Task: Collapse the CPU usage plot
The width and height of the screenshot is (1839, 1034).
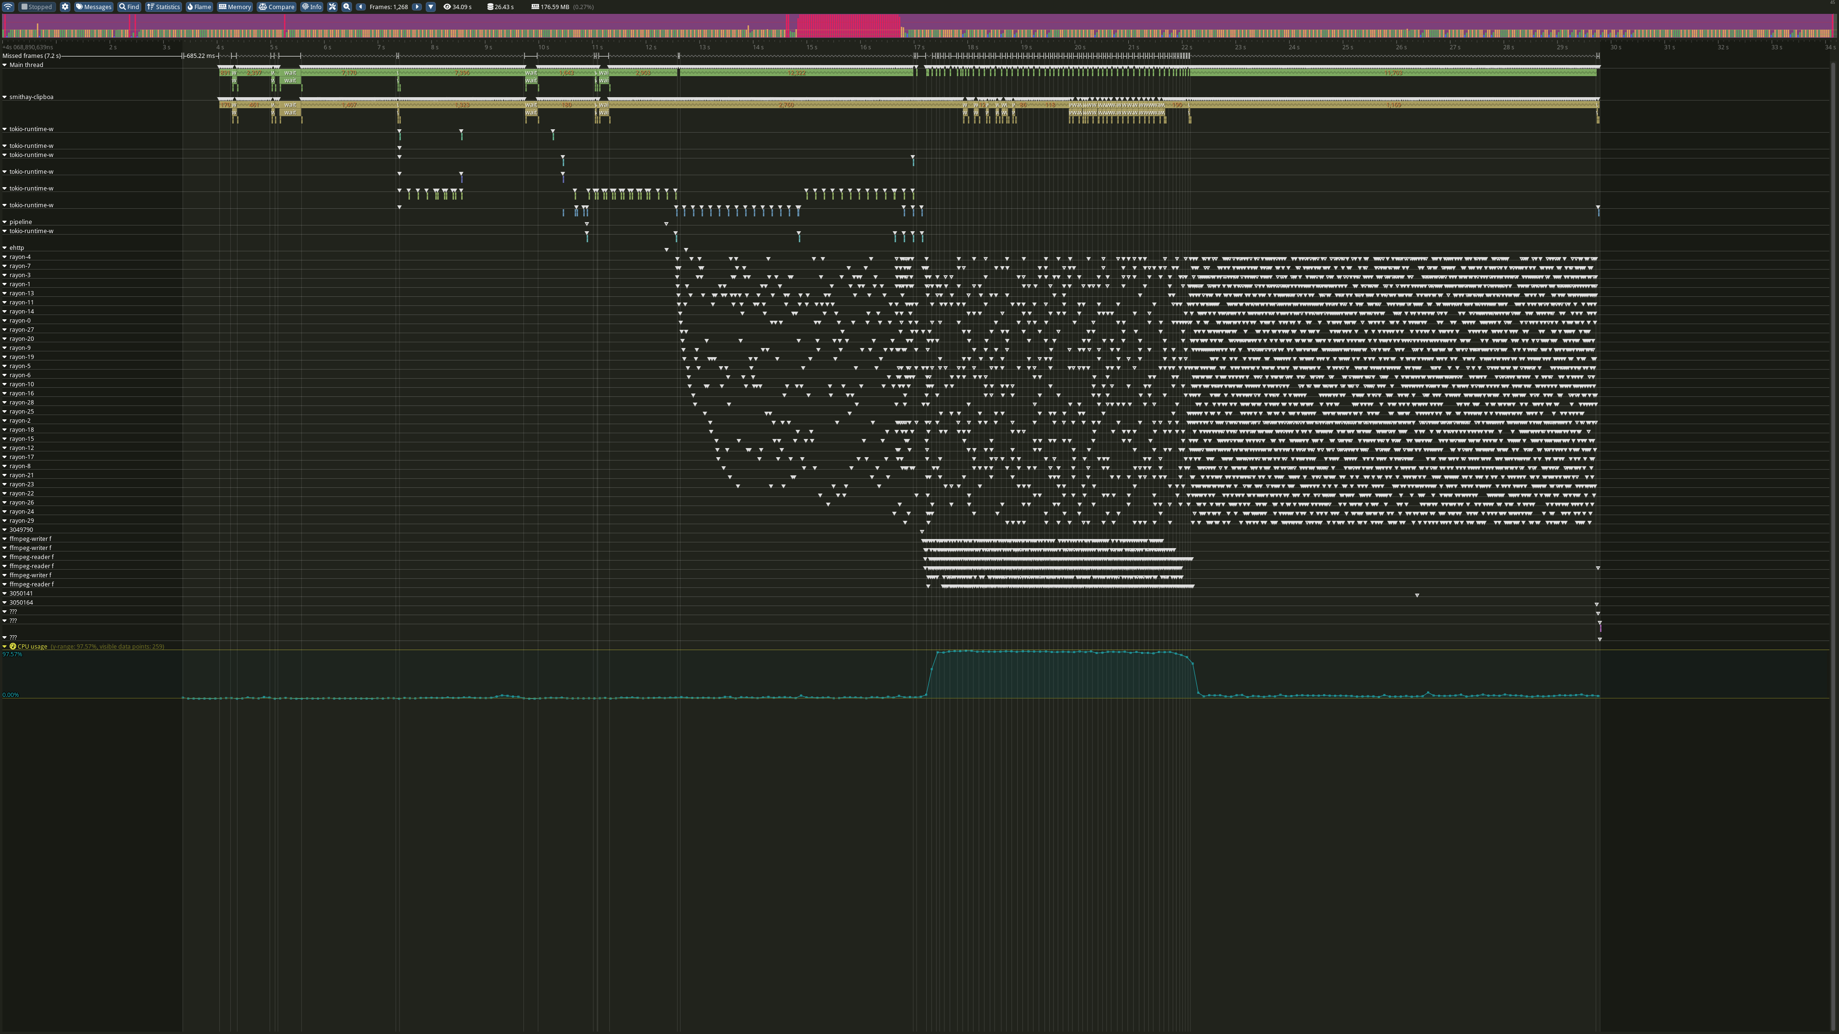Action: tap(5, 647)
